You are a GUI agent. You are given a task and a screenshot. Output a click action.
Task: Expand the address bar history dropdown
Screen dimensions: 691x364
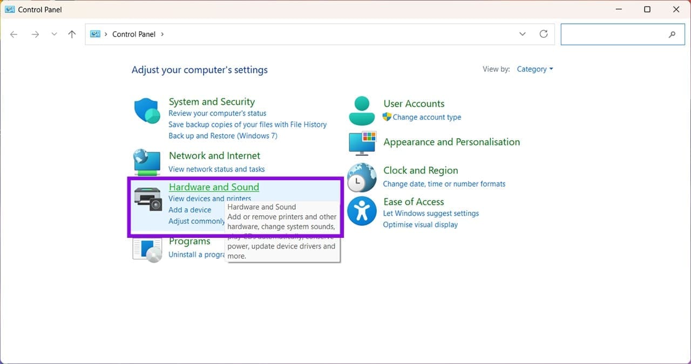[x=523, y=34]
